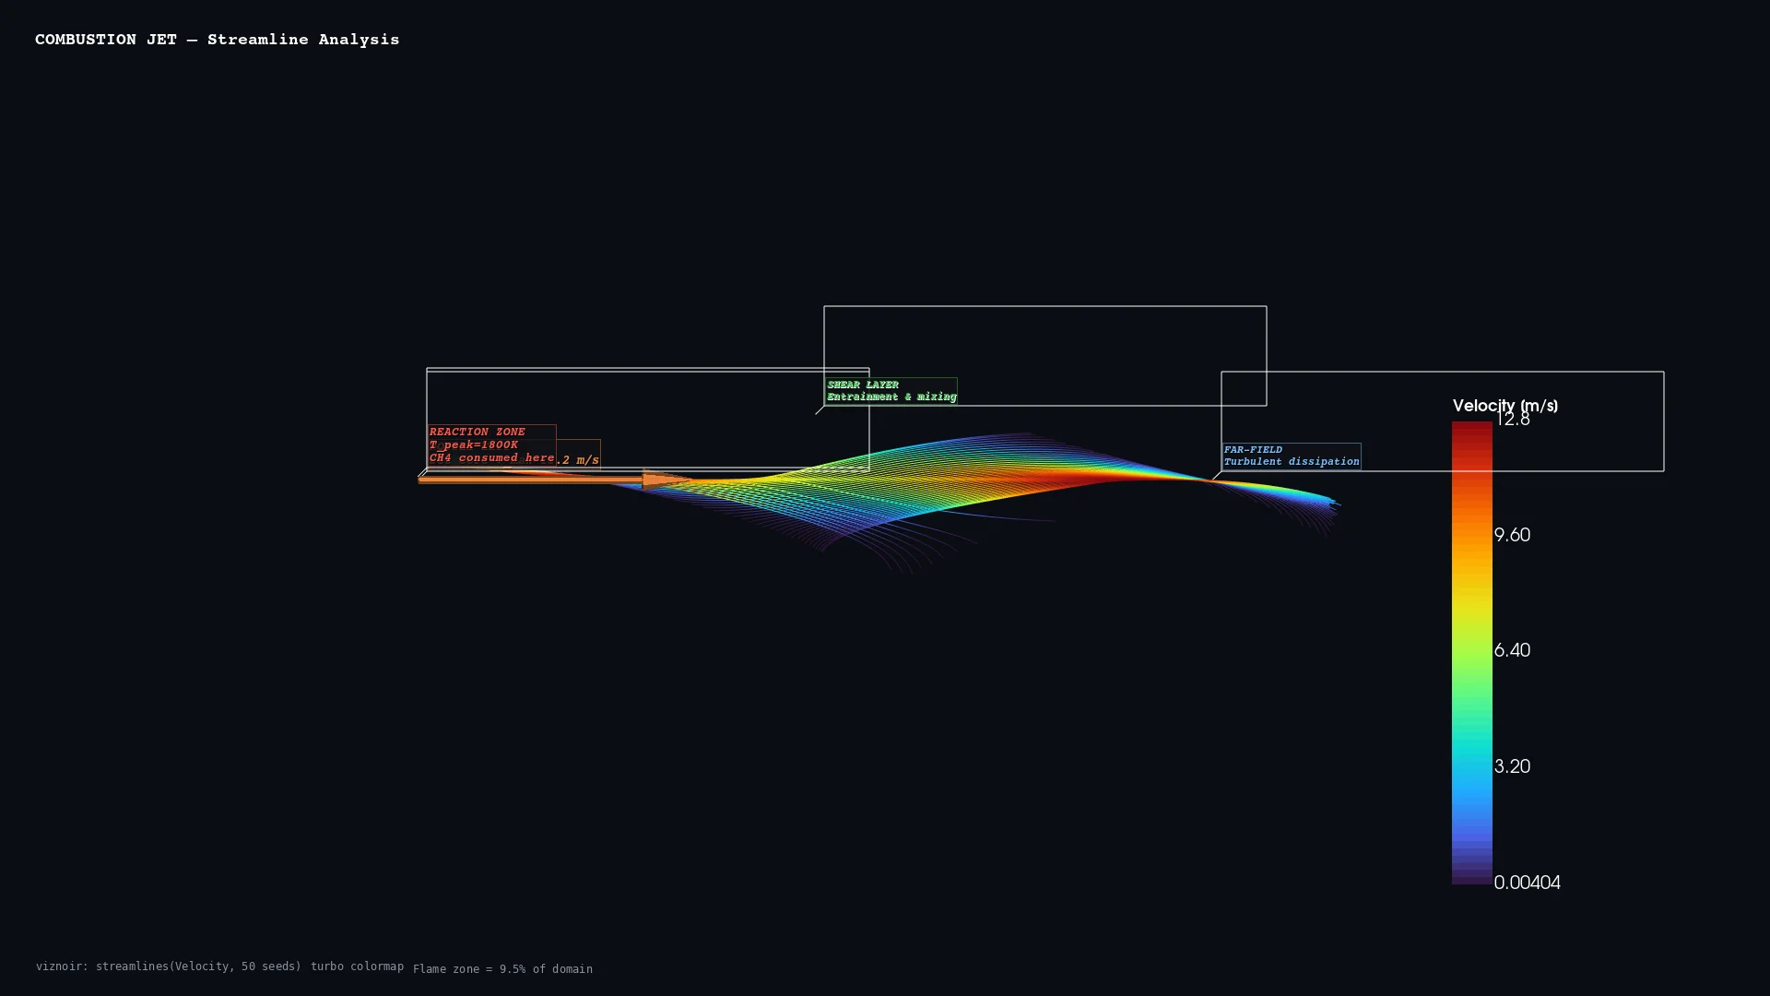Select the Flame zone = 9.5% readout
Screen dimensions: 1770x996
pyautogui.click(x=502, y=969)
